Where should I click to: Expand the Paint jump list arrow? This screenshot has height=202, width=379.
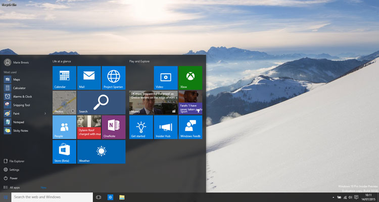pos(45,114)
